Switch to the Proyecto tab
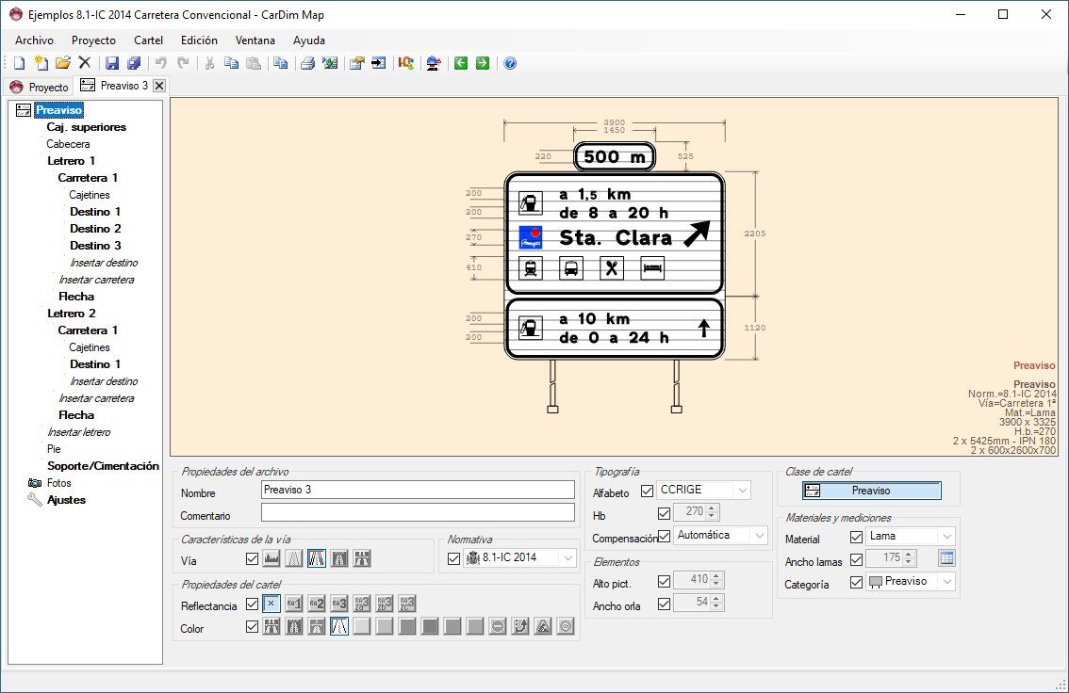Screen dimensions: 1069x693 pyautogui.click(x=40, y=87)
